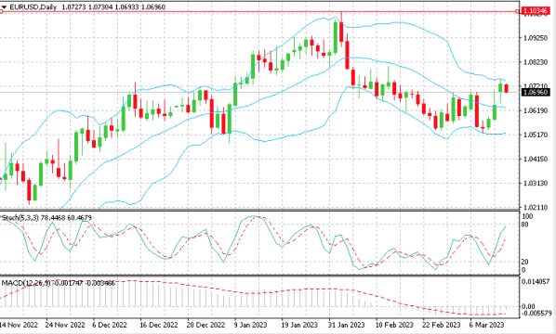The image size is (556, 334).
Task: Select the red horizontal line's right end handle
Action: [517, 12]
